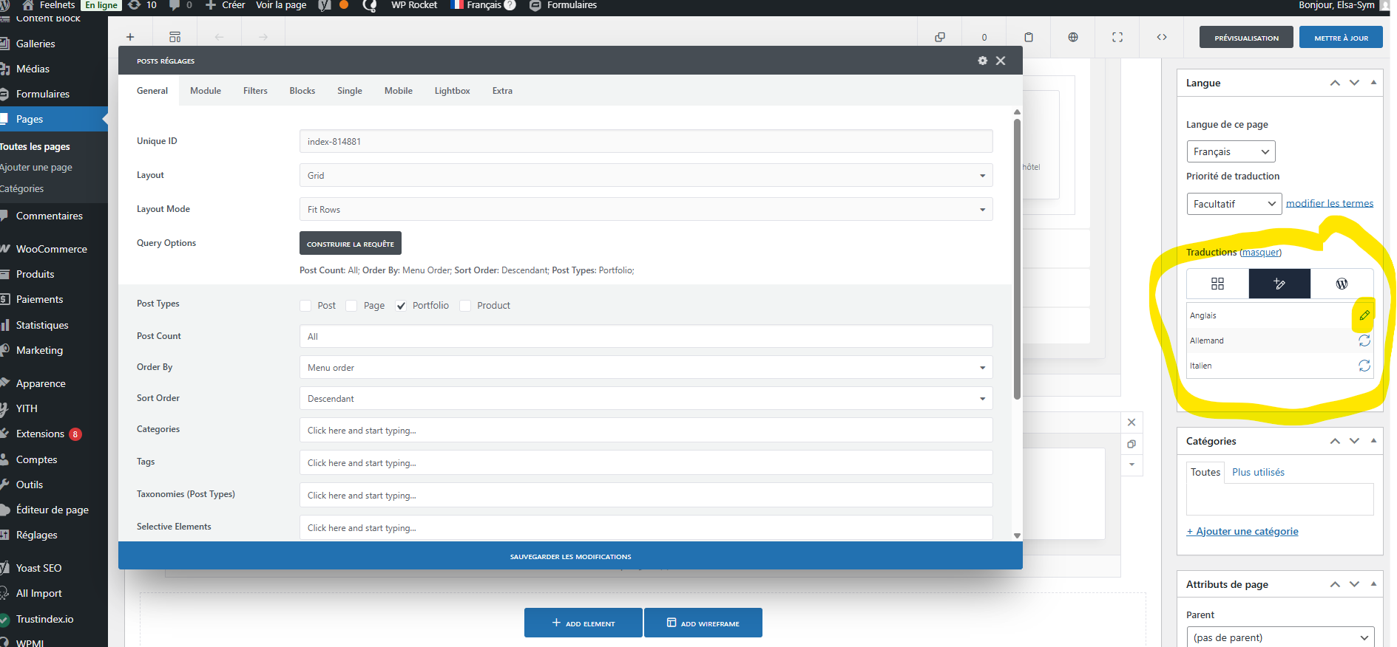
Task: Switch to the Mobile tab
Action: (x=399, y=91)
